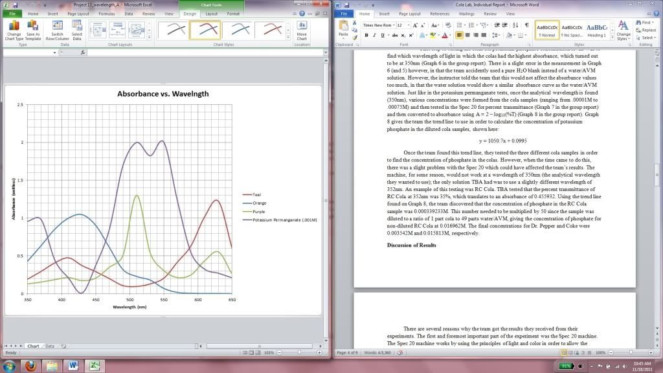The width and height of the screenshot is (663, 373).
Task: Expand Word Styles gallery More arrow
Action: tap(612, 38)
